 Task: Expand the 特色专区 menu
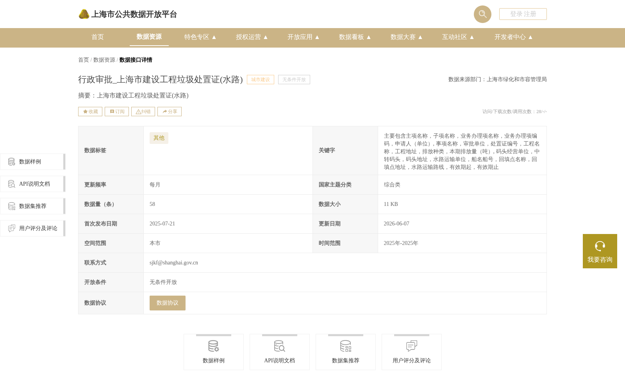pos(200,37)
